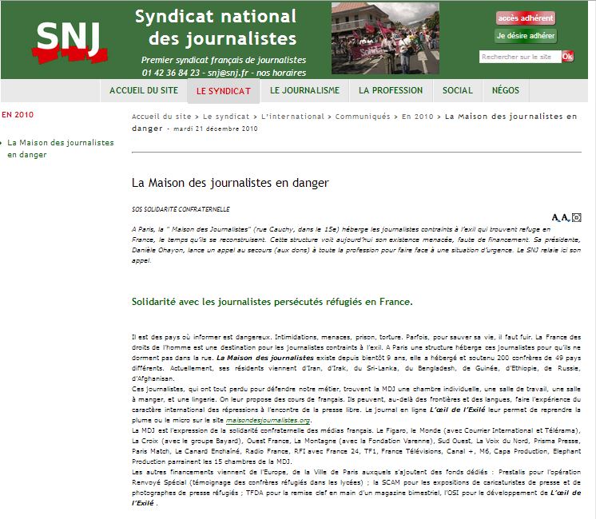Click the 'accès adhérent' button
This screenshot has height=519, width=596.
point(525,18)
